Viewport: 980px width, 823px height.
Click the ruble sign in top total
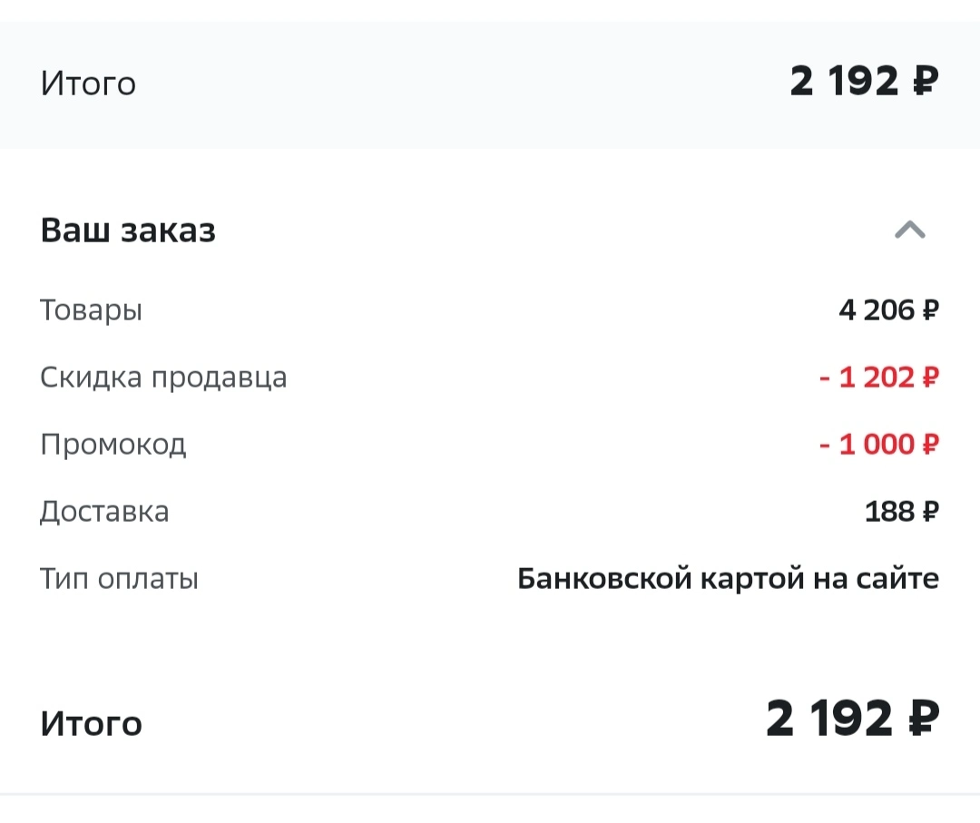pyautogui.click(x=926, y=82)
